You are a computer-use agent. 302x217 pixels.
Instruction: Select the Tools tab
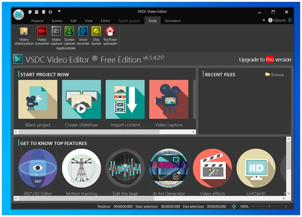tap(153, 21)
